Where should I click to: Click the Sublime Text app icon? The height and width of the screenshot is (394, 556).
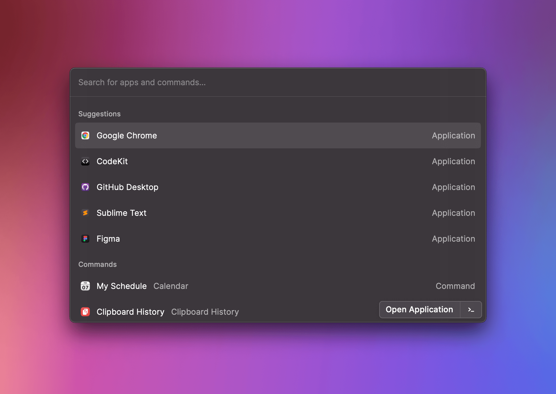(x=85, y=213)
